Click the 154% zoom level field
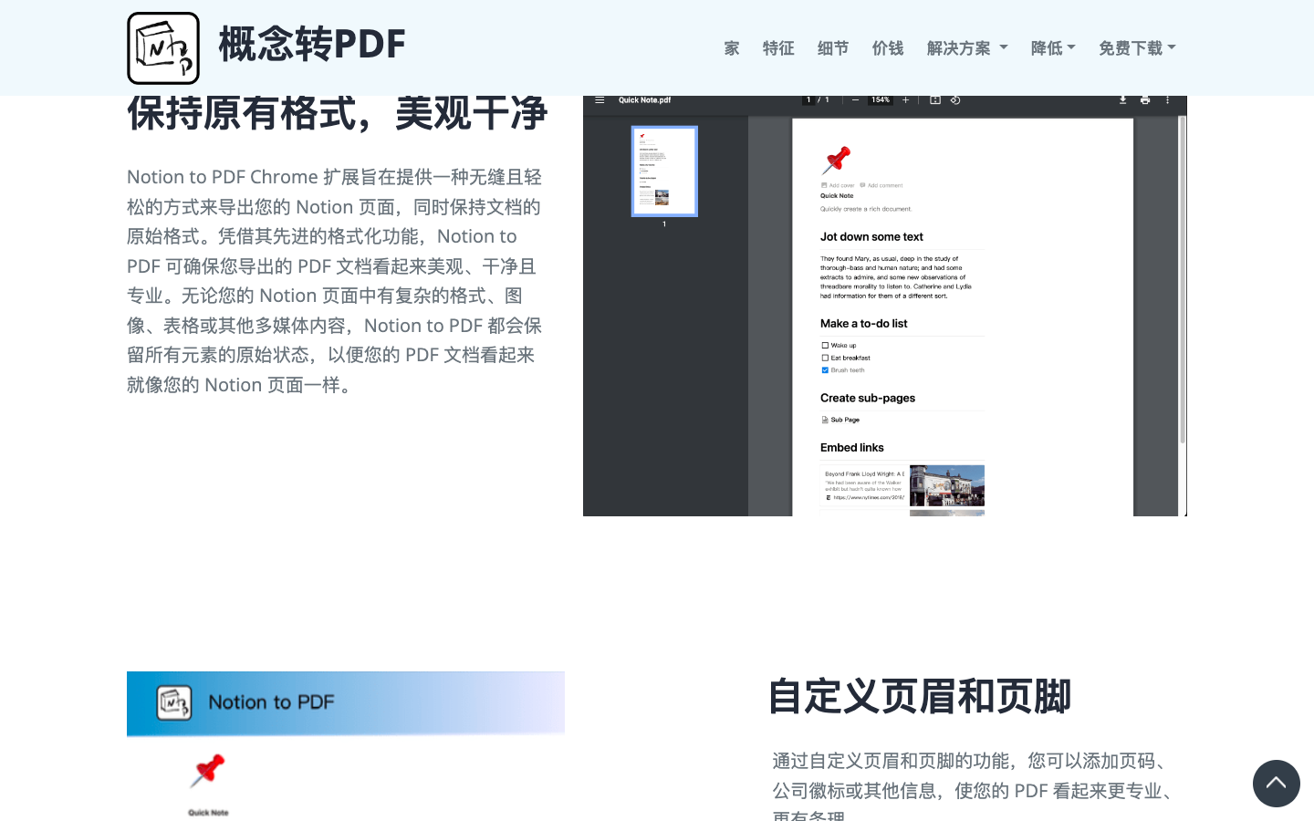Viewport: 1314px width, 821px height. [881, 100]
